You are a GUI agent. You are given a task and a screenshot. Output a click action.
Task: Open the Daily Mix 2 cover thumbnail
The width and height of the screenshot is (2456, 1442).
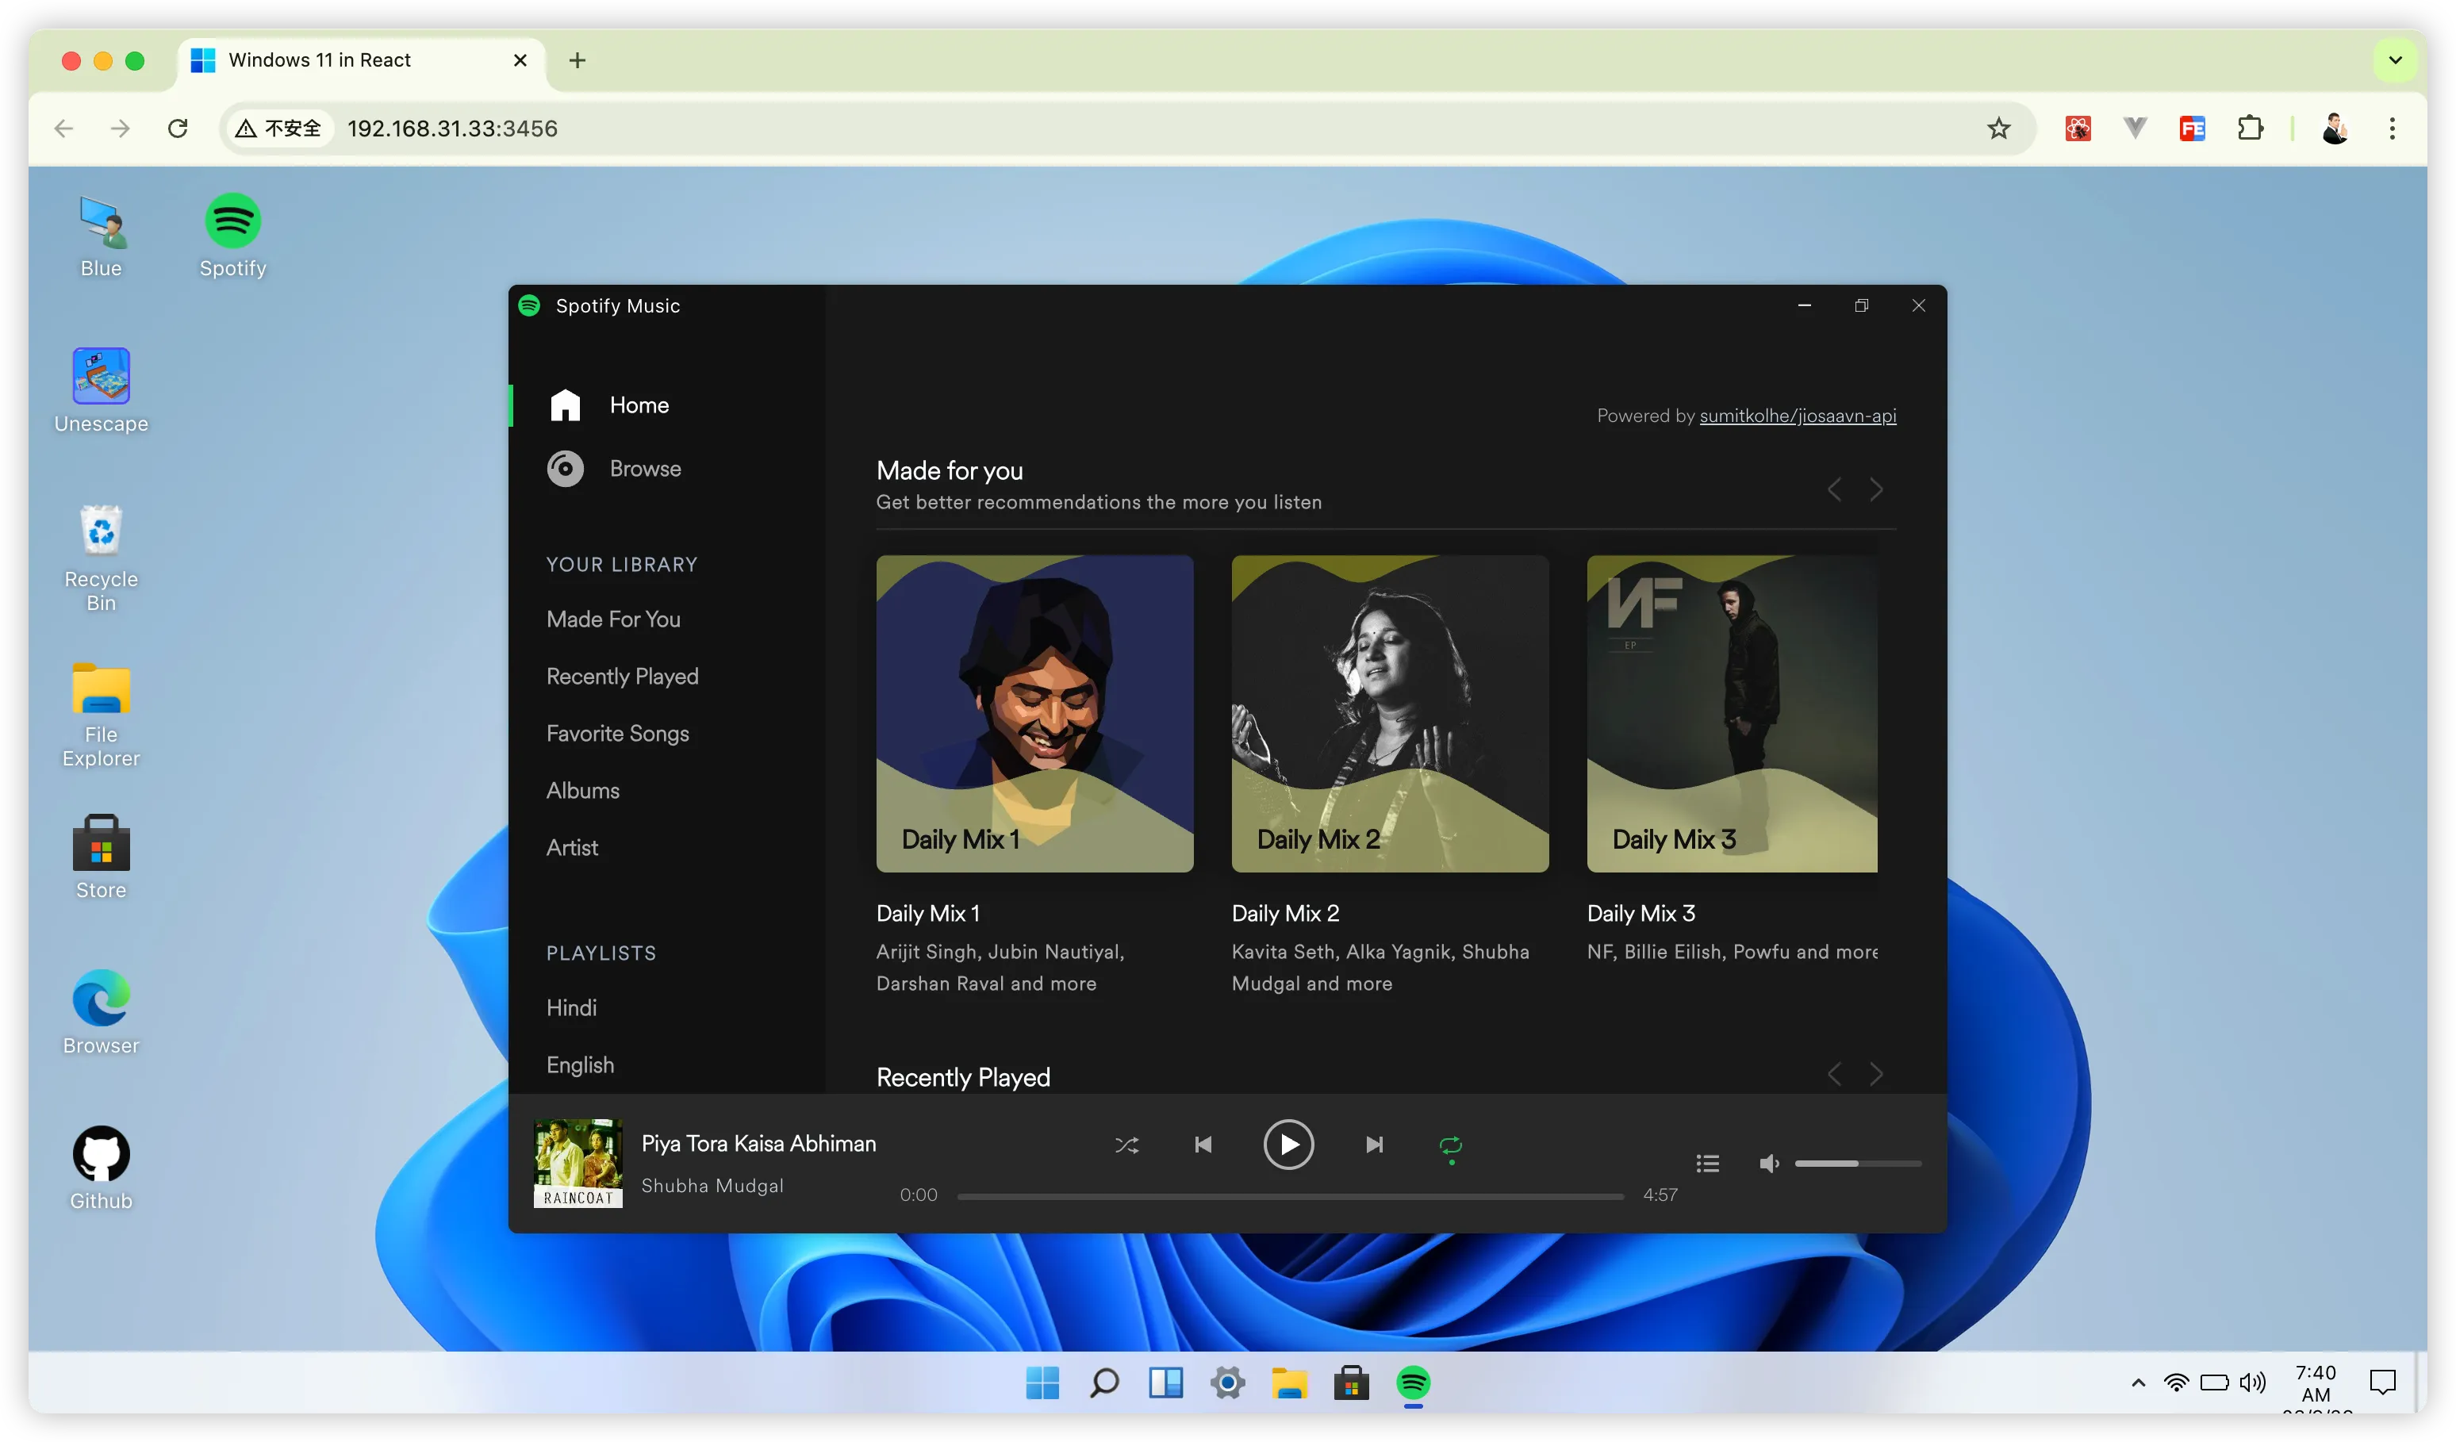pyautogui.click(x=1390, y=713)
